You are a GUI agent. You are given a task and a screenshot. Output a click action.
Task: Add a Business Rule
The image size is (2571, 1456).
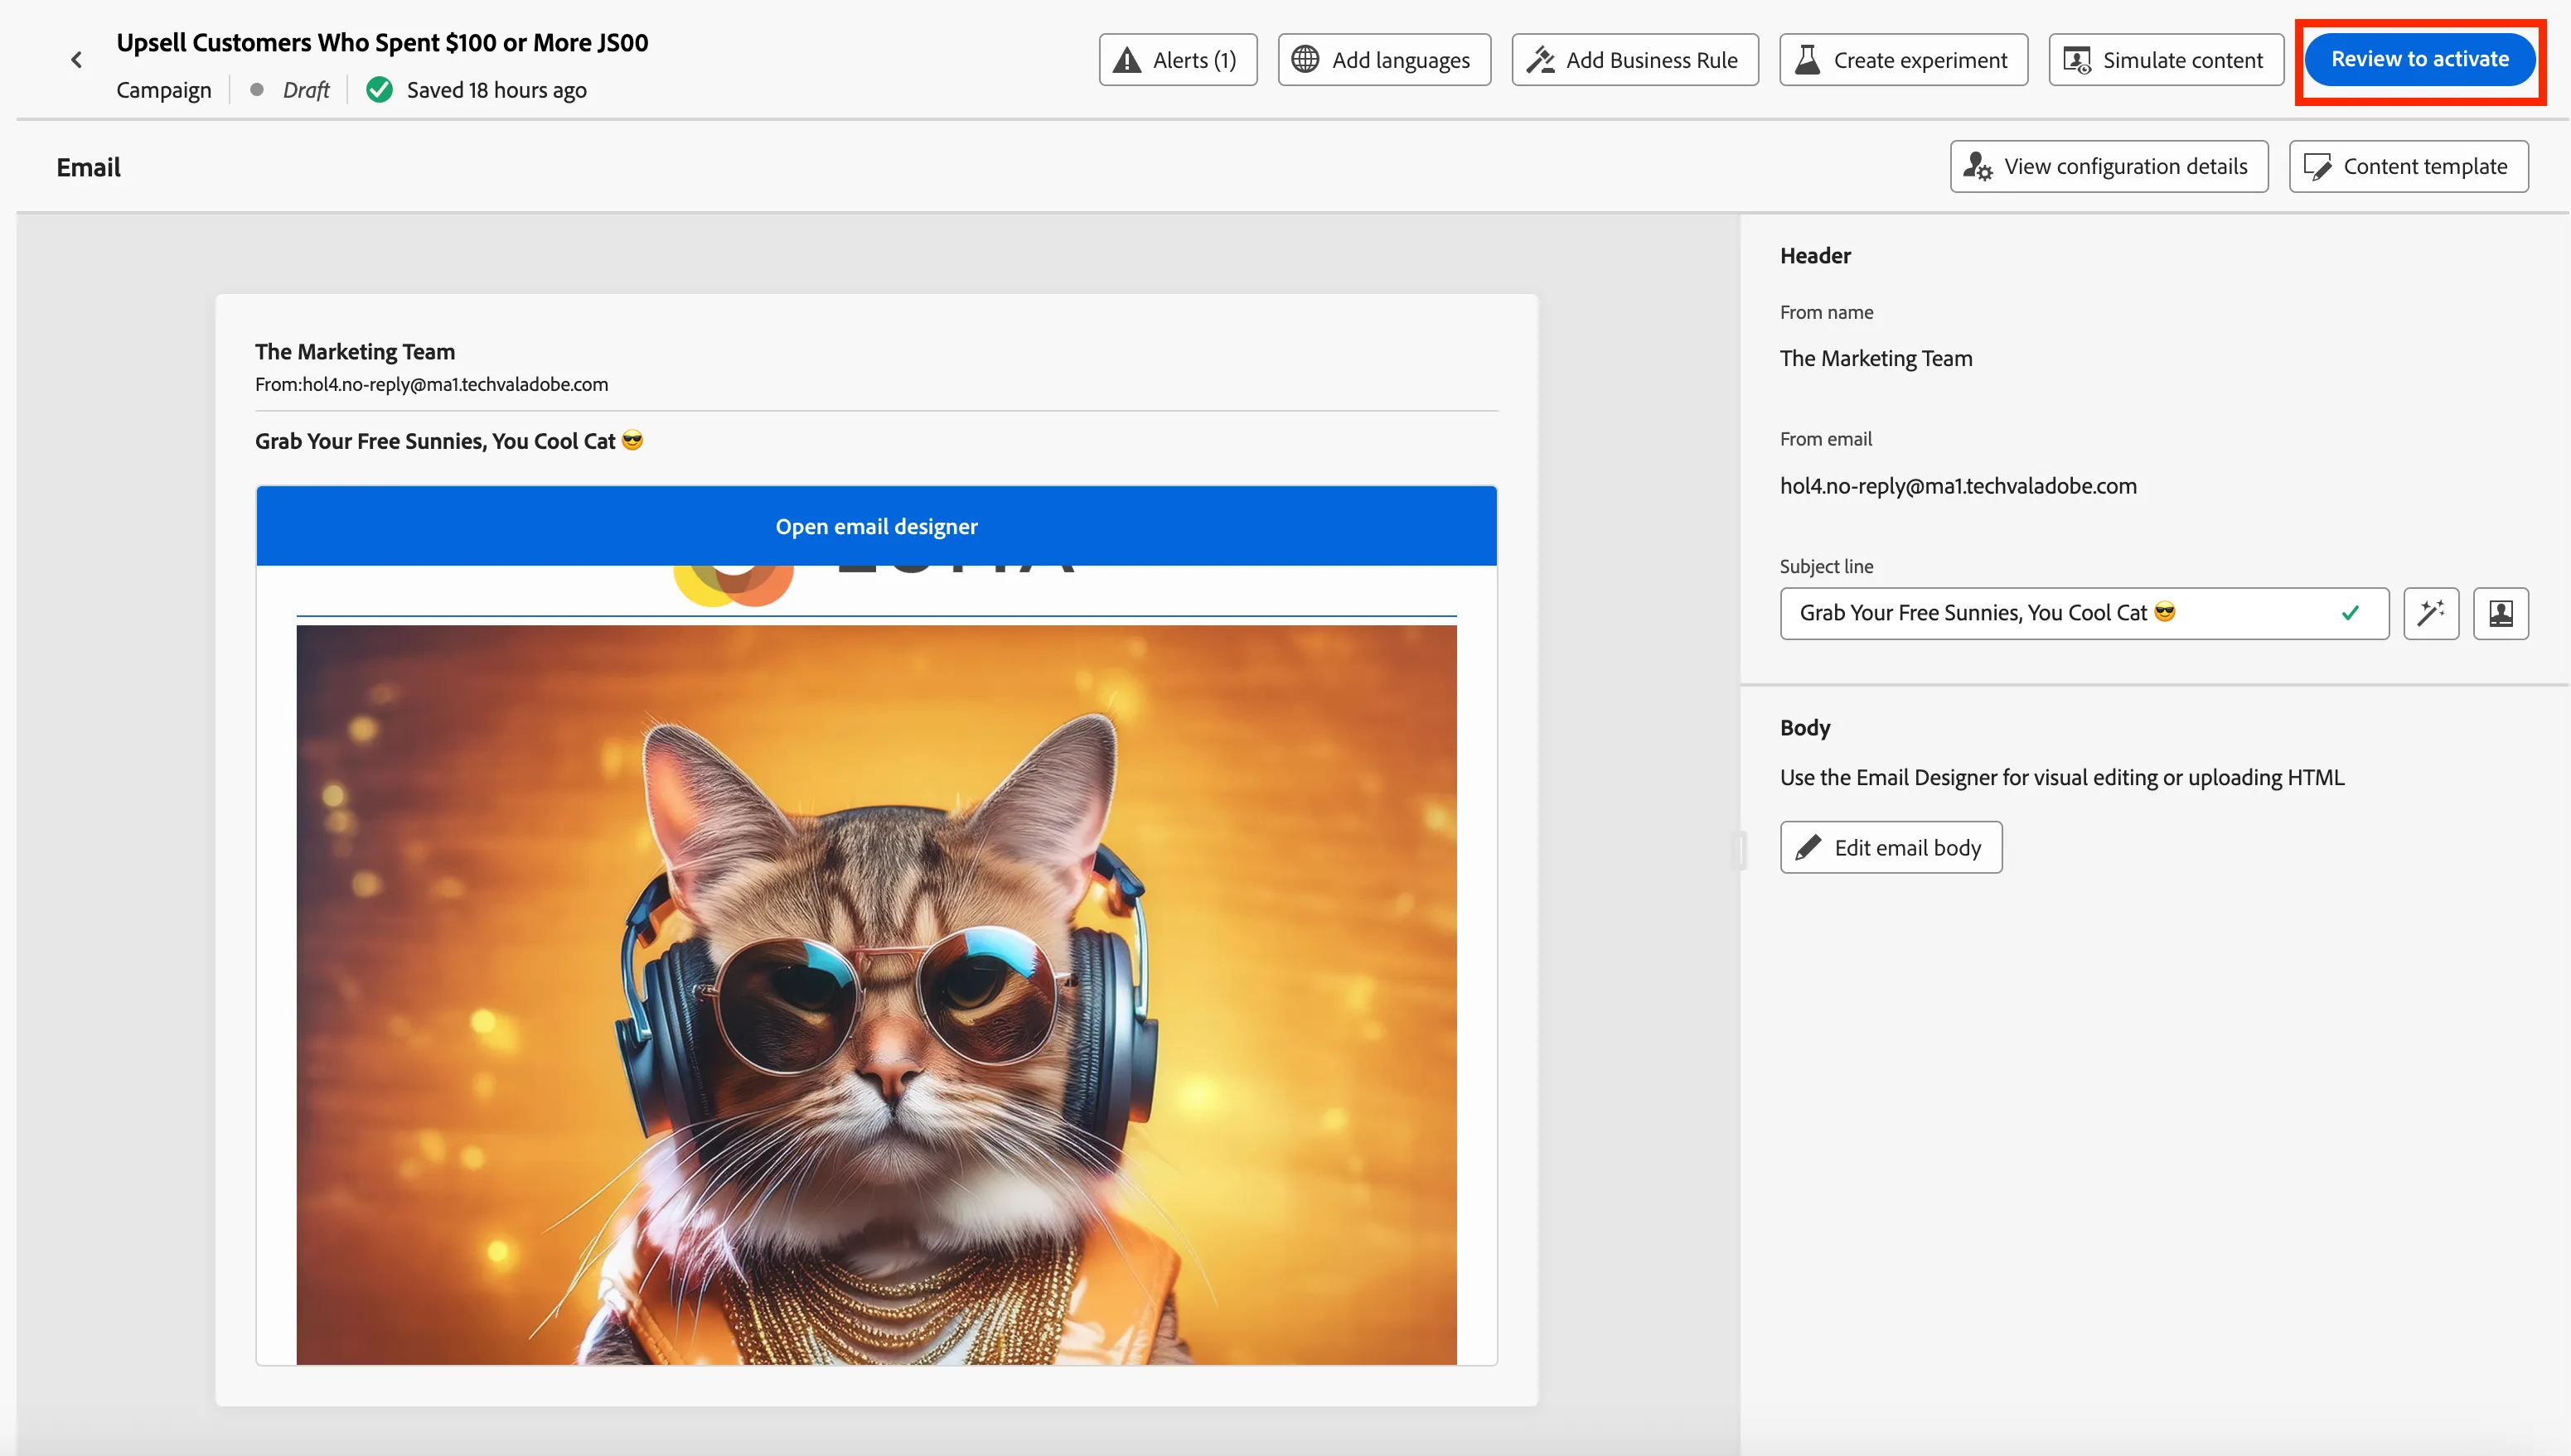(x=1634, y=60)
